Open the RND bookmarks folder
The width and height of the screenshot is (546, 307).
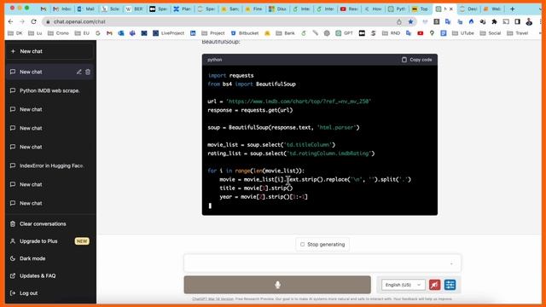[391, 33]
